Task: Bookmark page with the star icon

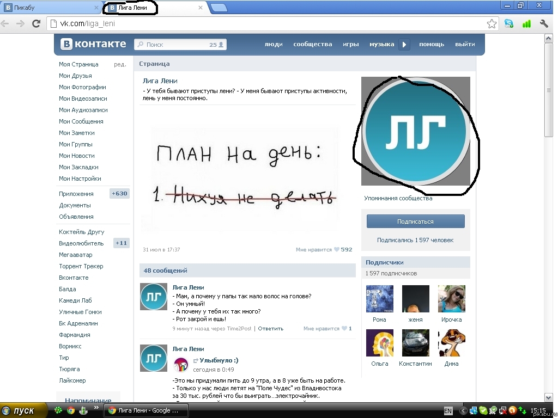Action: (492, 24)
